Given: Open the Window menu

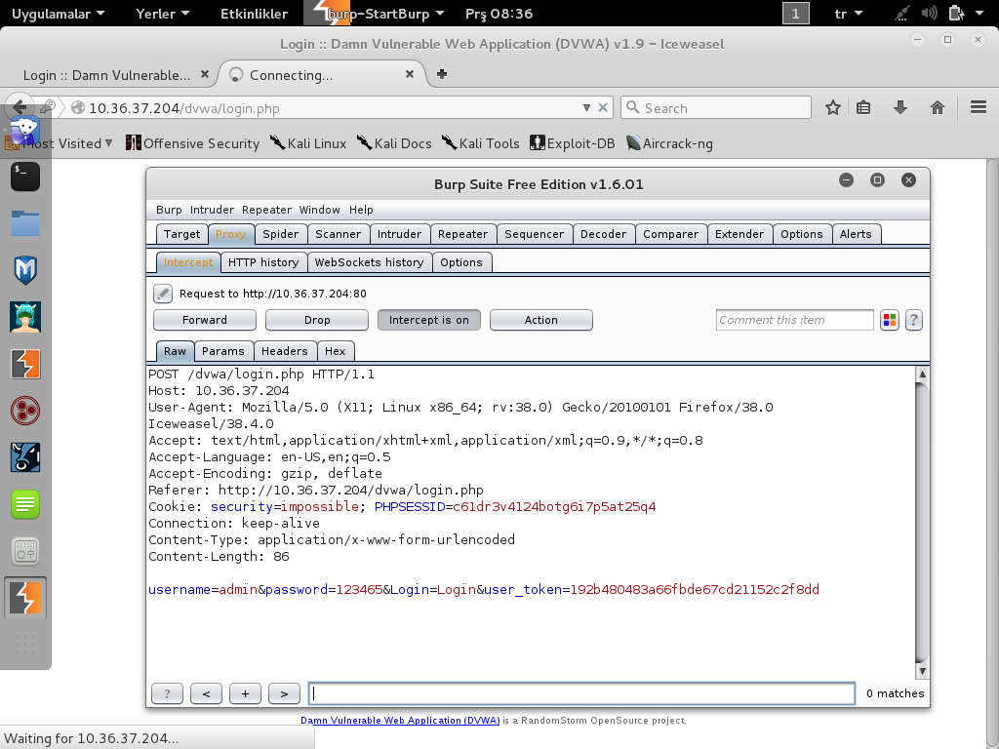Looking at the screenshot, I should click(319, 210).
